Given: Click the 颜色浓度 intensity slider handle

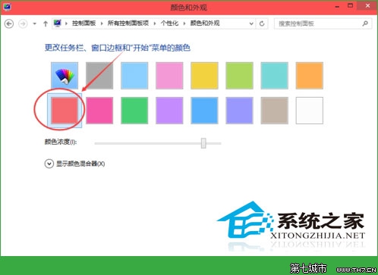Looking at the screenshot, I should 203,143.
